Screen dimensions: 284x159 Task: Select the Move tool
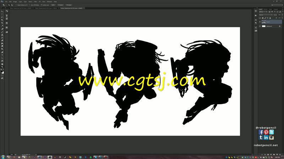(x=2, y=11)
